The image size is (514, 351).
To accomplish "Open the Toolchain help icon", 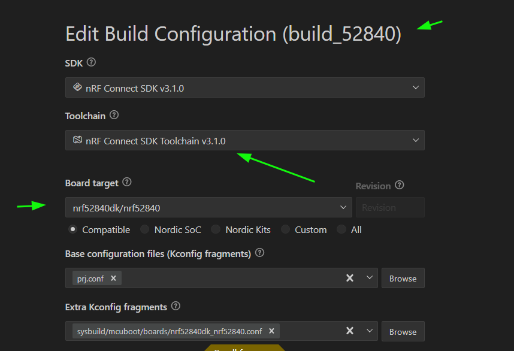I will pyautogui.click(x=114, y=115).
